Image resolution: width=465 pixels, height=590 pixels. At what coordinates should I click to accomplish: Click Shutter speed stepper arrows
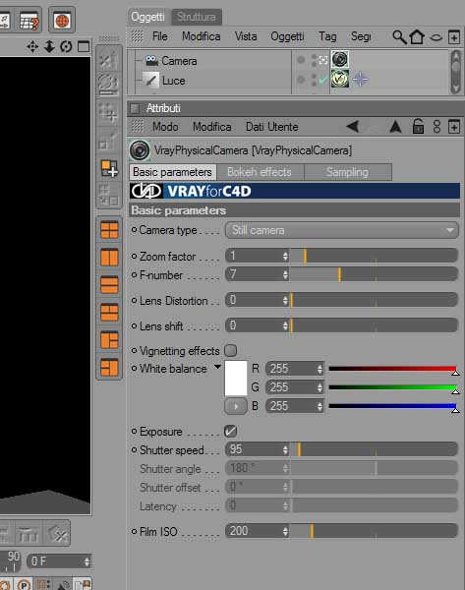tap(285, 449)
